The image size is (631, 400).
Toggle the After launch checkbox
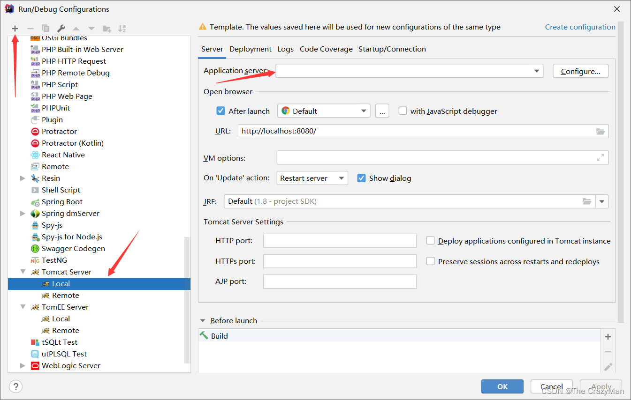[221, 111]
